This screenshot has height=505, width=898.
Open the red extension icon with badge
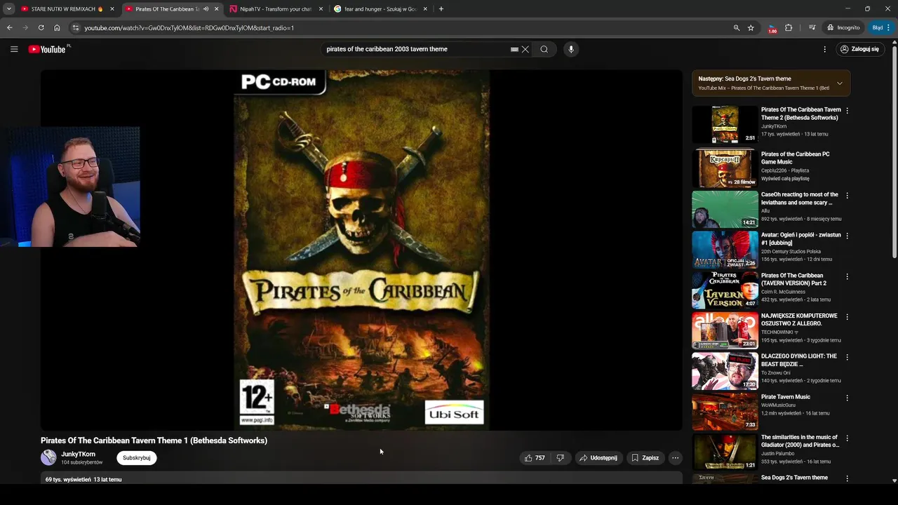coord(772,28)
